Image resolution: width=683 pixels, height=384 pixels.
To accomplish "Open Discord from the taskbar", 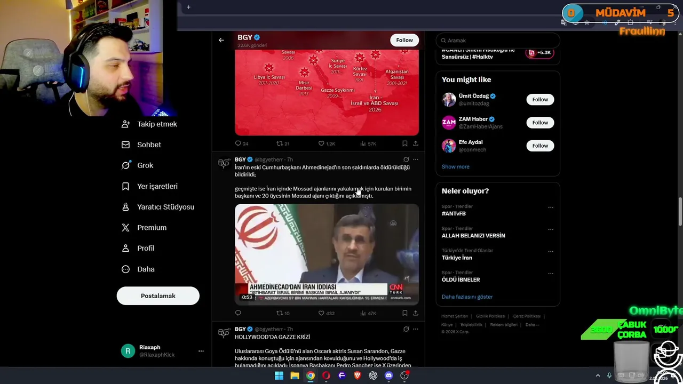I will [x=389, y=376].
